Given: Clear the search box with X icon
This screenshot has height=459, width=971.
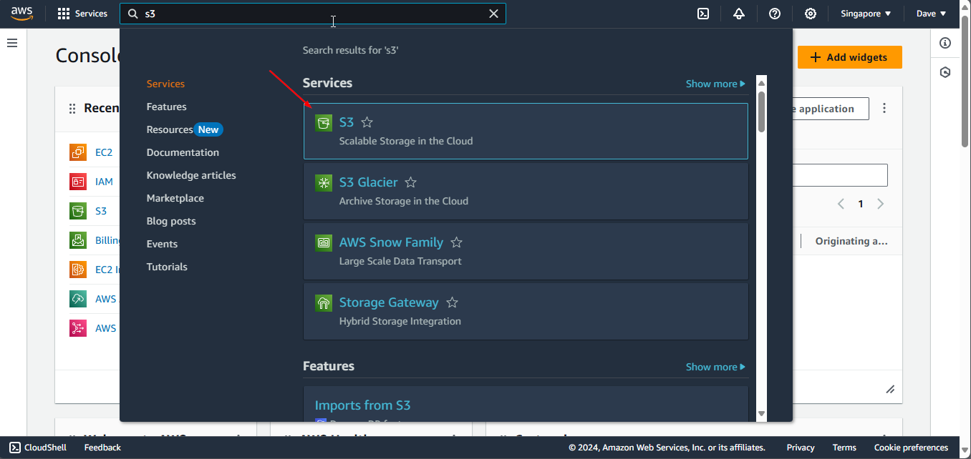Looking at the screenshot, I should pos(493,14).
